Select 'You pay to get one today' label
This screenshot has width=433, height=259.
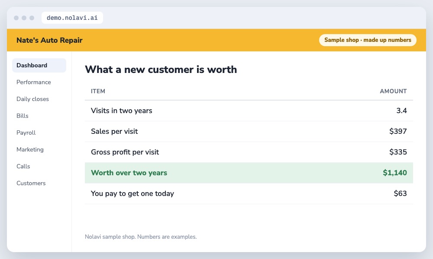[x=132, y=193]
